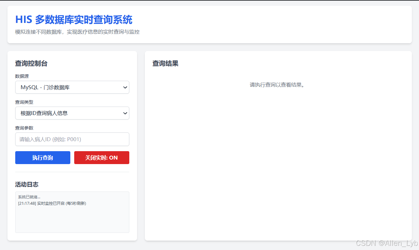
Task: Click the 执行查询 button
Action: pos(42,158)
